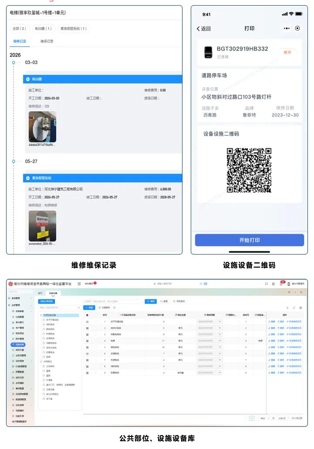Open 待办事项 with red badge
The image size is (314, 449).
coord(90,284)
